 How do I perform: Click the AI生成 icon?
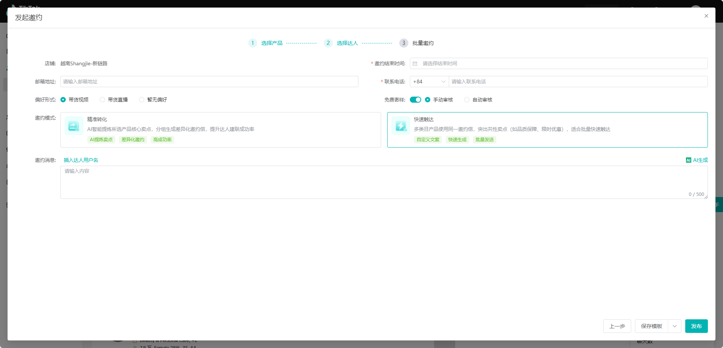pos(688,160)
